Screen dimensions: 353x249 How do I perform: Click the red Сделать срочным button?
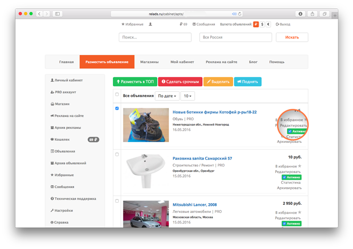click(x=179, y=82)
